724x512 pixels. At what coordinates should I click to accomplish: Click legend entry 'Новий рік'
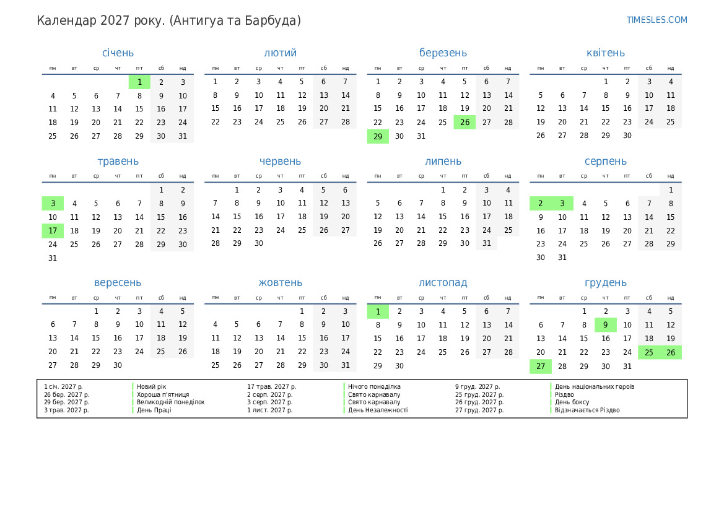tap(152, 386)
